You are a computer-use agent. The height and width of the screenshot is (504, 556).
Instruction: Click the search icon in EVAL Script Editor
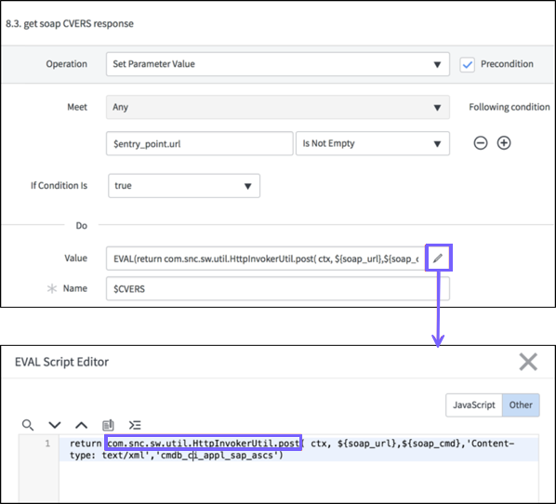28,425
